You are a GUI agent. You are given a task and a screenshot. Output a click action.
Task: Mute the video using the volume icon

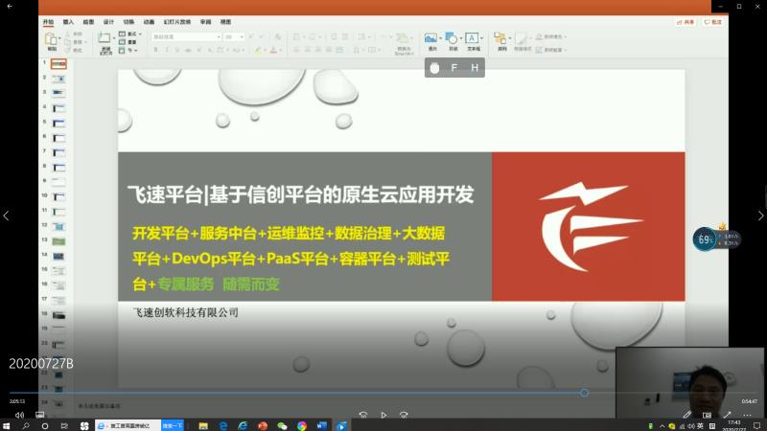[x=19, y=415]
